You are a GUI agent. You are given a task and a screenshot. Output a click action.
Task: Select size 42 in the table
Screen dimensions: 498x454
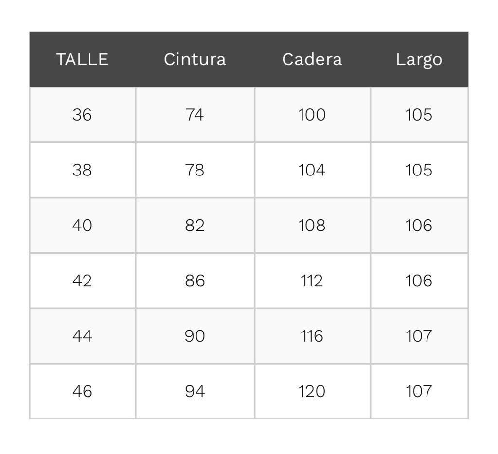click(82, 280)
